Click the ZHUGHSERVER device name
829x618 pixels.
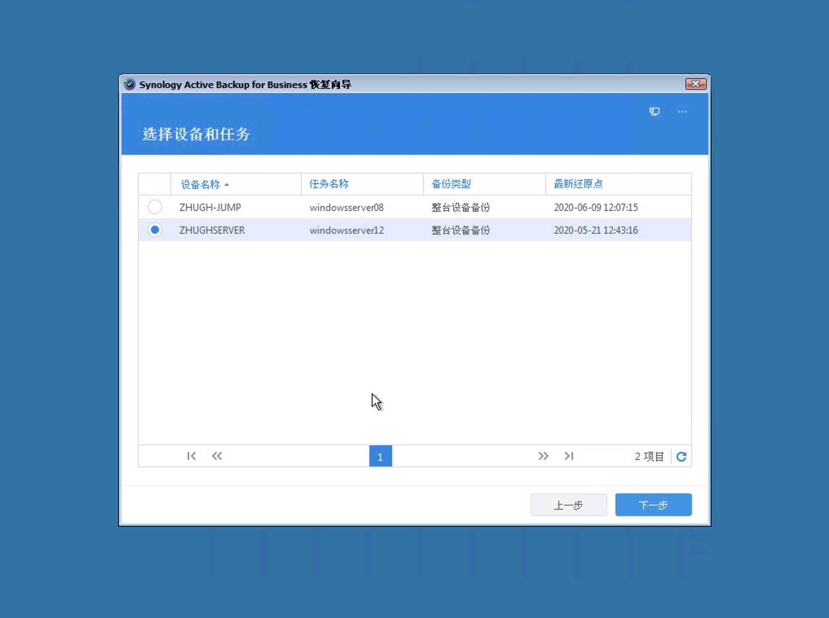(212, 230)
